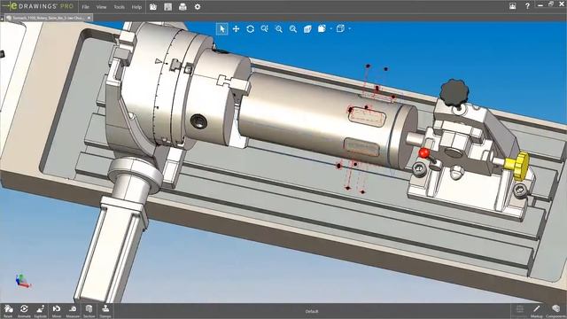The width and height of the screenshot is (567, 319).
Task: Select the Move component tool
Action: click(57, 311)
